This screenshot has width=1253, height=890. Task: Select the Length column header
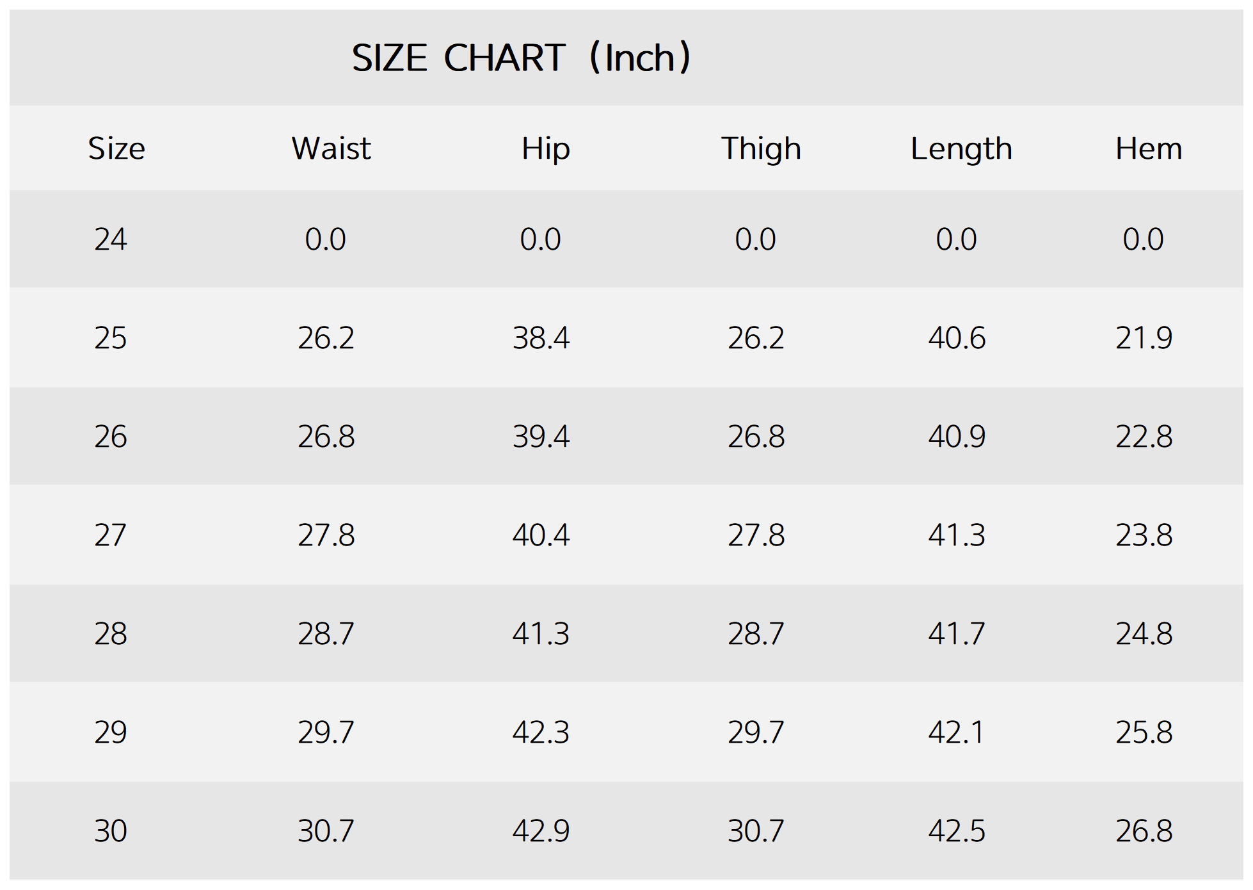click(961, 149)
